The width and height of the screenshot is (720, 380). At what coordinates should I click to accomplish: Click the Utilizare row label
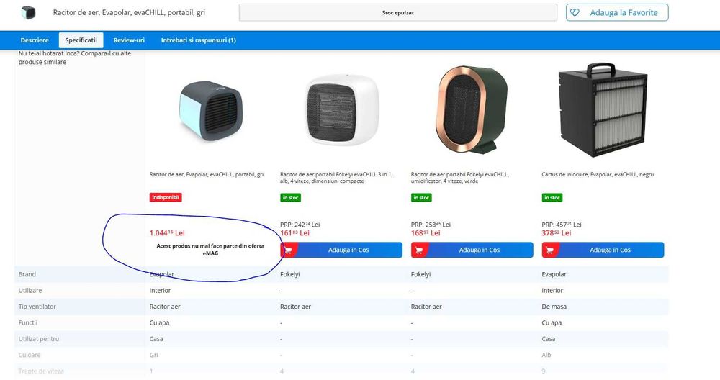(30, 291)
